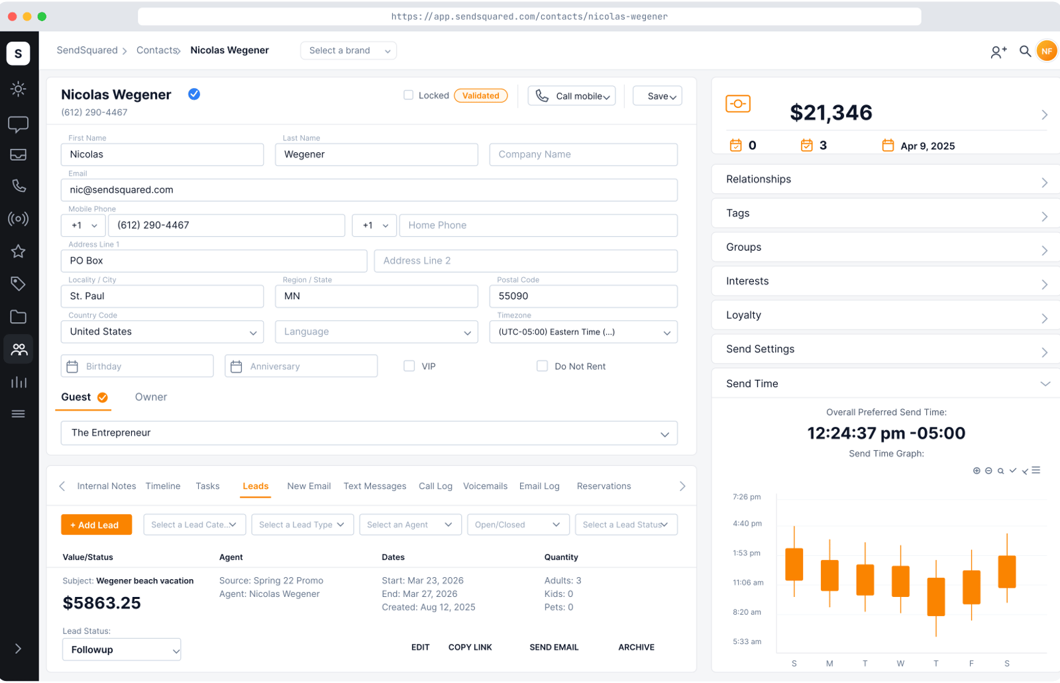This screenshot has height=683, width=1060.
Task: Click ARCHIVE on the lead
Action: click(x=636, y=648)
